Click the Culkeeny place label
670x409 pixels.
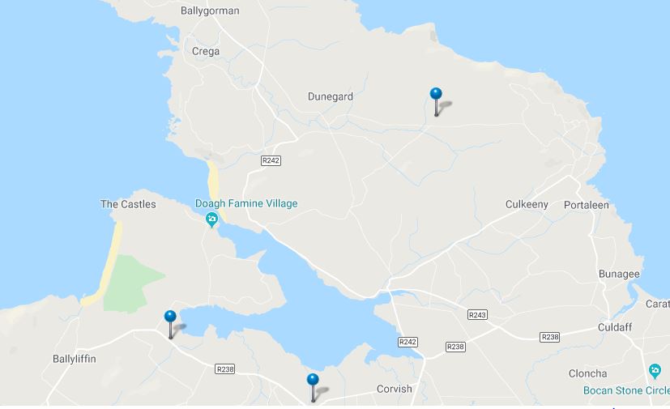[x=527, y=204]
